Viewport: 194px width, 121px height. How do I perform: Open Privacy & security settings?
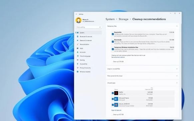(89, 68)
